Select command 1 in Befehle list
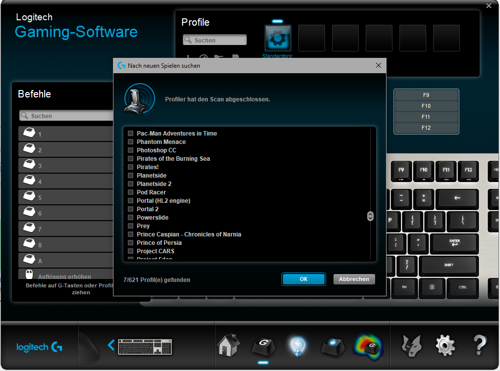The width and height of the screenshot is (500, 371). tap(66, 134)
